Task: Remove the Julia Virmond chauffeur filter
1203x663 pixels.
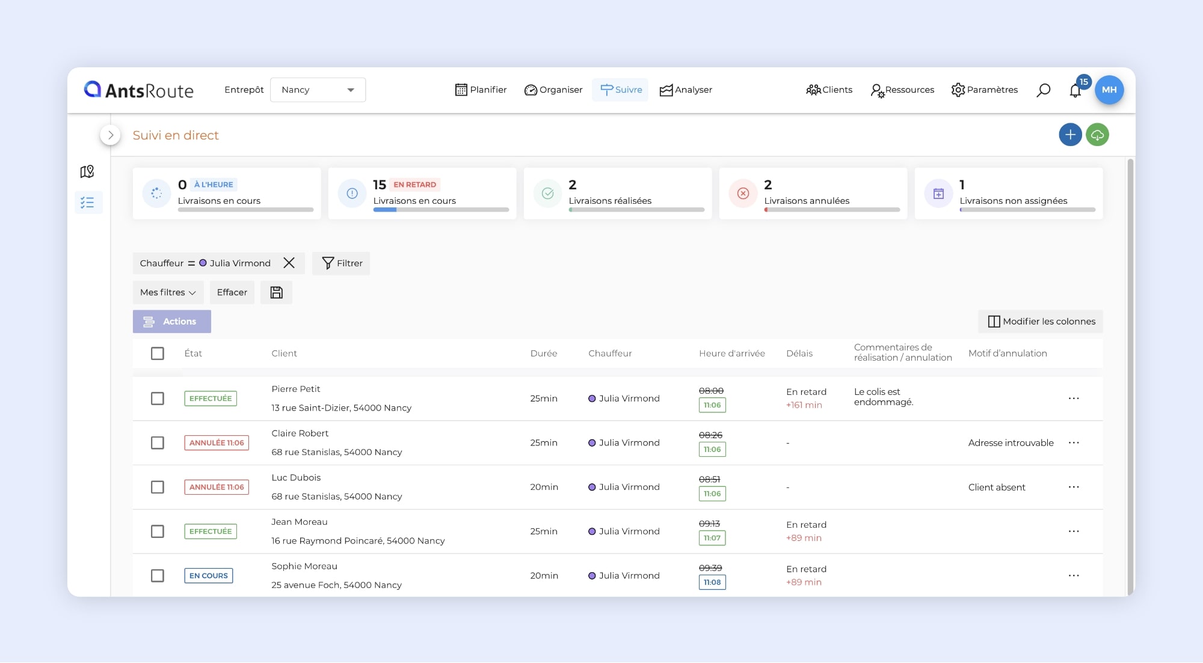Action: [x=289, y=263]
